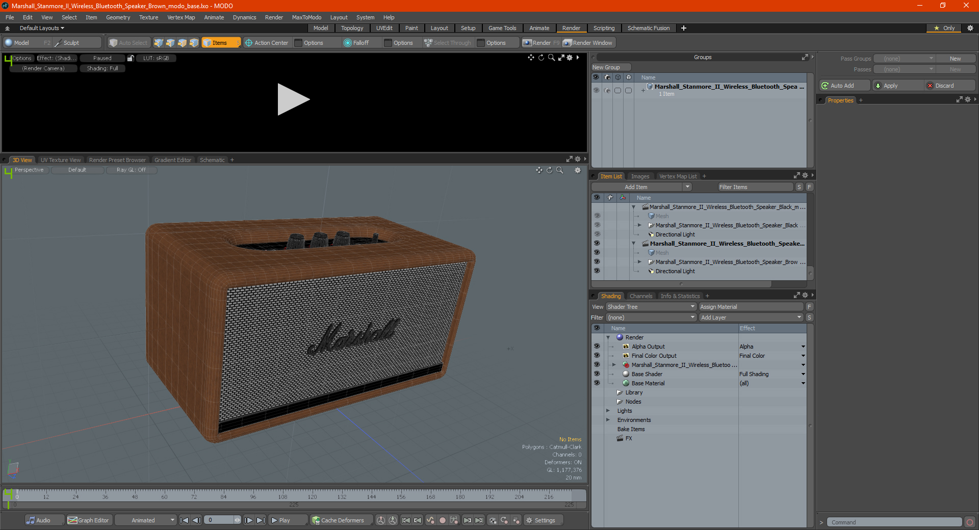Image resolution: width=979 pixels, height=530 pixels.
Task: Step to previous frame
Action: pyautogui.click(x=196, y=520)
